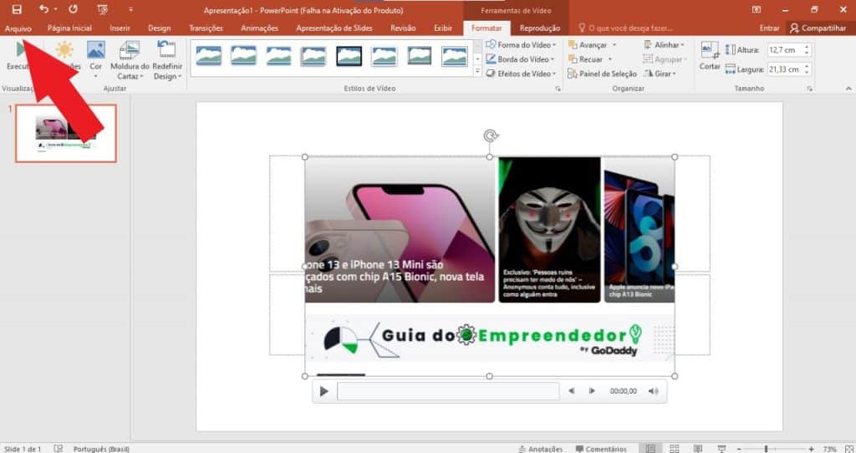Select the highlighted fifth video style thumbnail
Viewport: 856px width, 453px height.
349,56
